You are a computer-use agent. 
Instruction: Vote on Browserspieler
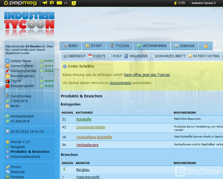pyautogui.click(x=22, y=86)
